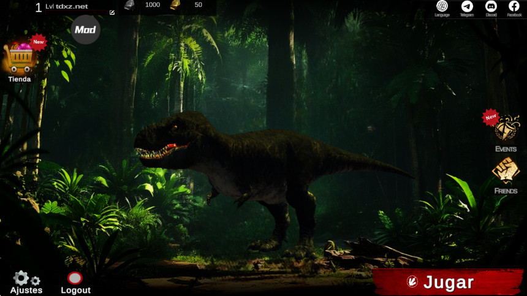Click the red Logout button icon
Viewport: 527px width, 296px height.
click(x=75, y=278)
